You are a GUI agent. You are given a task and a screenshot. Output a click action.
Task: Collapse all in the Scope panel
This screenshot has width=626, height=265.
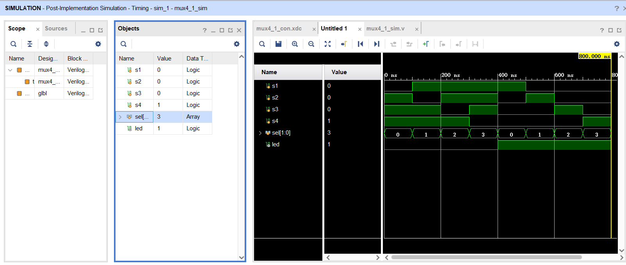click(x=30, y=44)
